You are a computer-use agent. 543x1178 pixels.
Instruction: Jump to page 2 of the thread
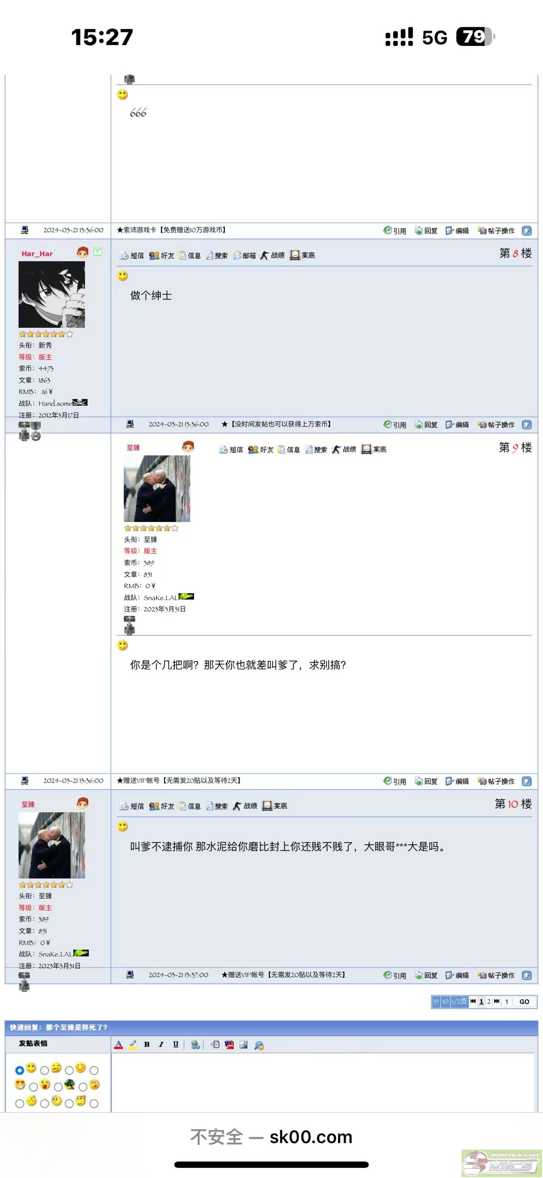pos(489,1001)
